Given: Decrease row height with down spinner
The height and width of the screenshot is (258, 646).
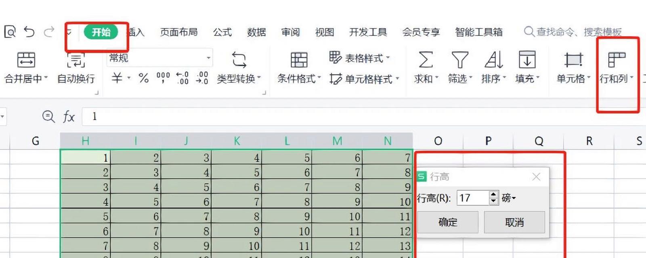Looking at the screenshot, I should point(493,201).
